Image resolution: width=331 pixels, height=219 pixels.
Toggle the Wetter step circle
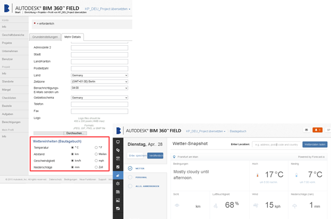pos(130,169)
